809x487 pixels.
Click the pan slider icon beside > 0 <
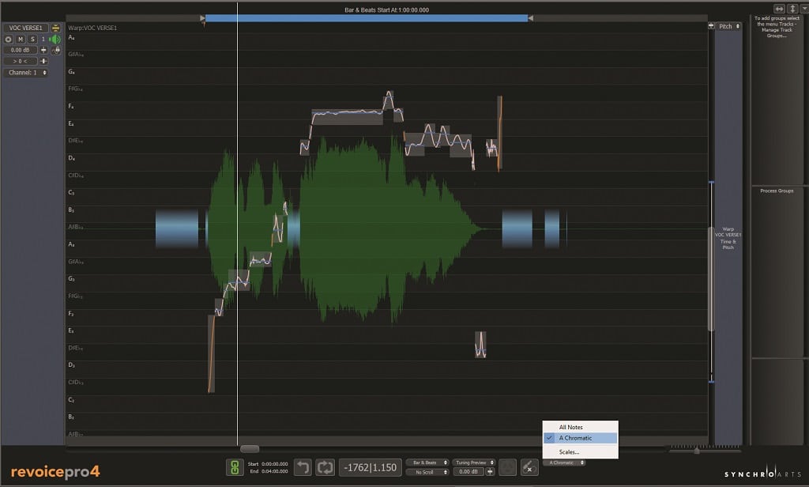coord(44,61)
